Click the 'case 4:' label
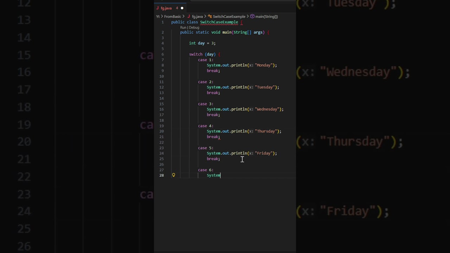450x253 pixels. point(205,126)
